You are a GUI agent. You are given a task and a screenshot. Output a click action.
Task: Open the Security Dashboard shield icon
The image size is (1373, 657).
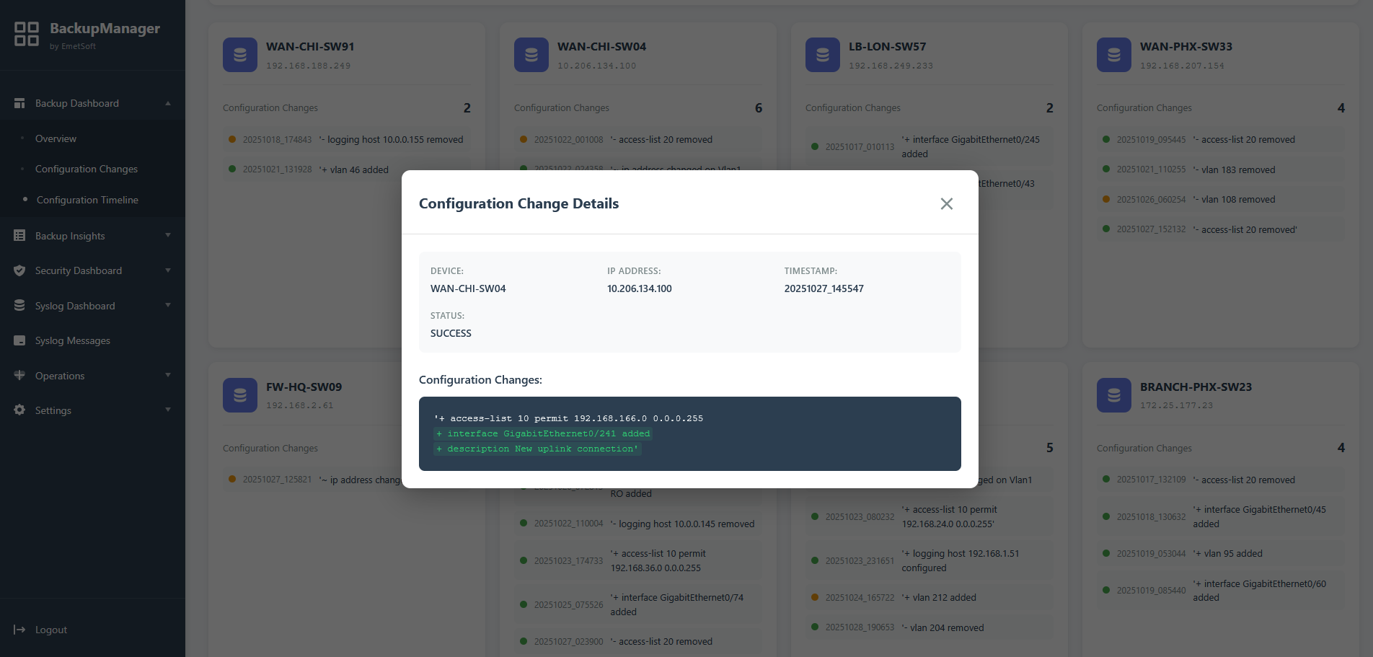pos(19,270)
